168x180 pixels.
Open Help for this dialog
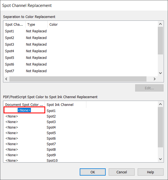[150, 172]
